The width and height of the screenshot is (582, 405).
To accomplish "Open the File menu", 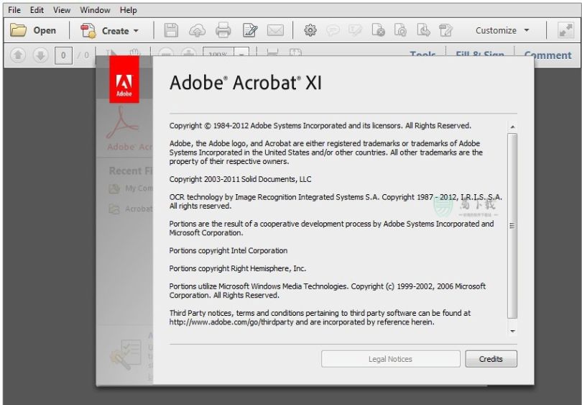I will coord(14,10).
